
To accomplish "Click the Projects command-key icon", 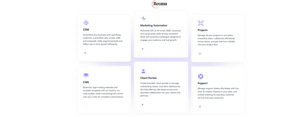I will coord(200,23).
